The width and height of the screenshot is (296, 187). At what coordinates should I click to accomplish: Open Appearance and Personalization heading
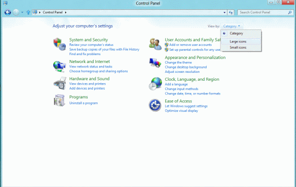click(x=195, y=58)
